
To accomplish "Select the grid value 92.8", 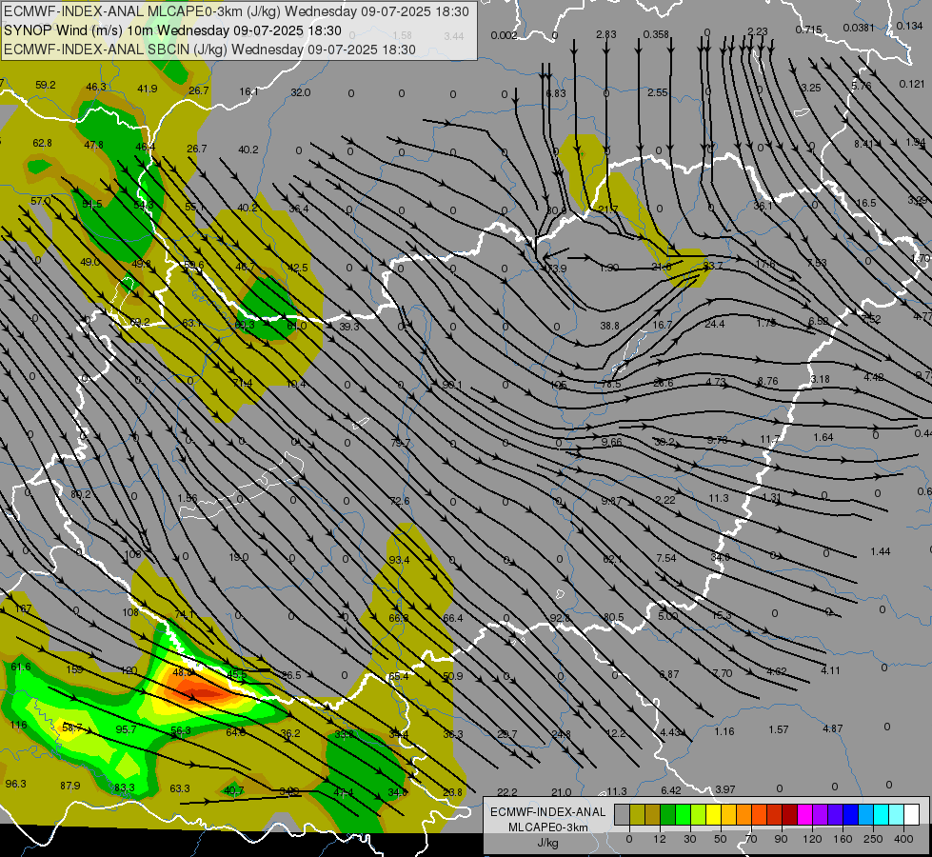I will (x=560, y=618).
